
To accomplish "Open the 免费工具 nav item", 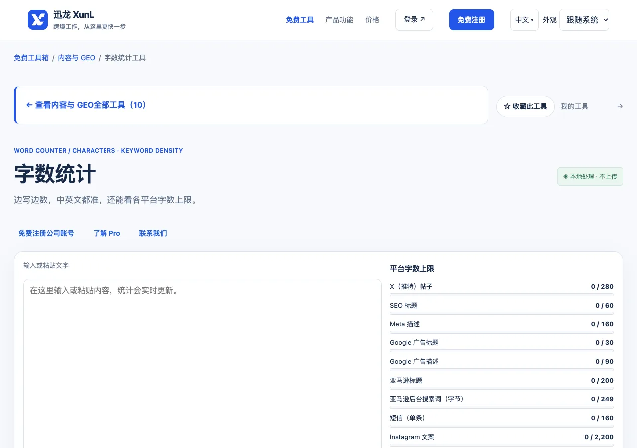I will tap(300, 20).
